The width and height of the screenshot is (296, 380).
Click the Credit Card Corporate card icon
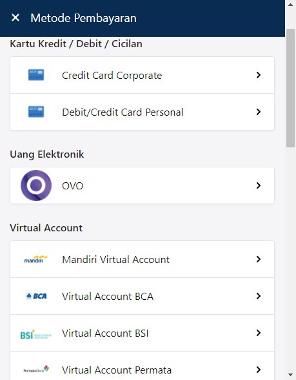[x=36, y=75]
